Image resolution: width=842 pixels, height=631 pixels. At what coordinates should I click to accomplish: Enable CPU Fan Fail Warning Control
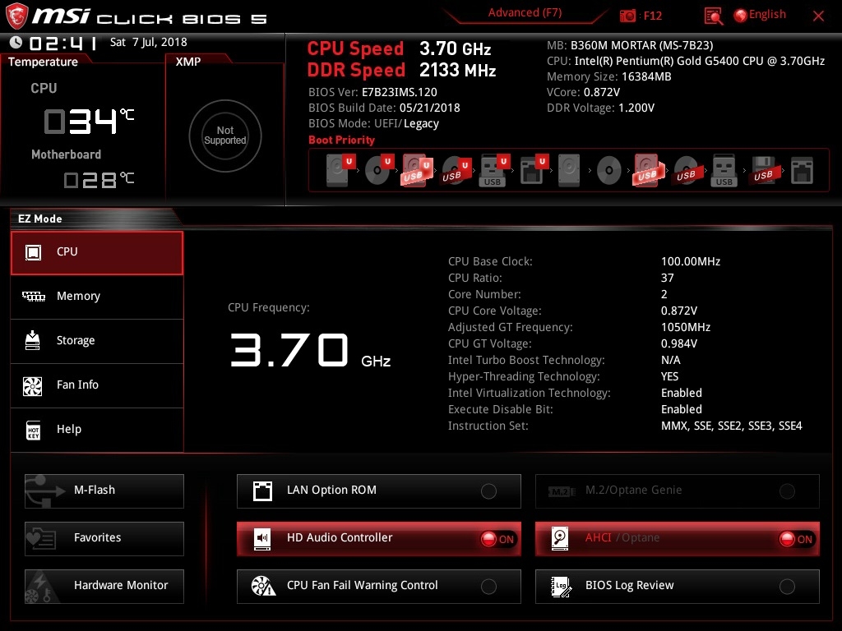pyautogui.click(x=488, y=587)
